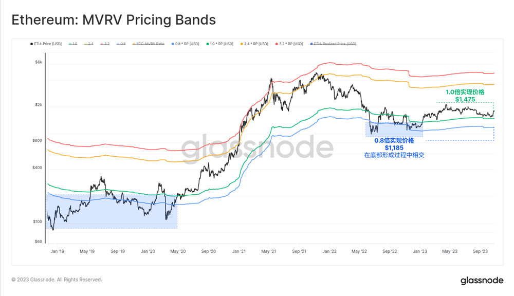Image resolution: width=514 pixels, height=296 pixels.
Task: Click the green $1,475 realized price annotation
Action: [465, 99]
